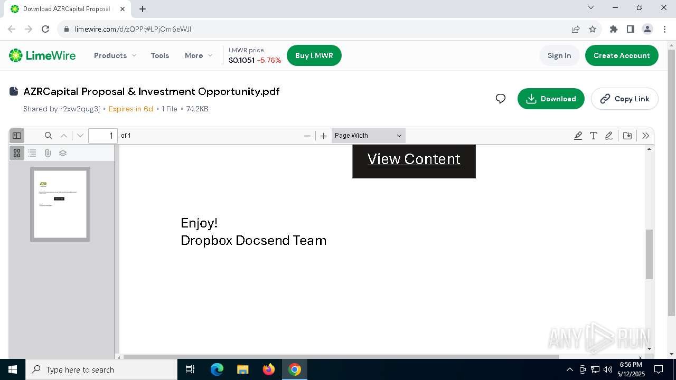The height and width of the screenshot is (380, 676).
Task: Click the Copy Link button
Action: pyautogui.click(x=625, y=99)
